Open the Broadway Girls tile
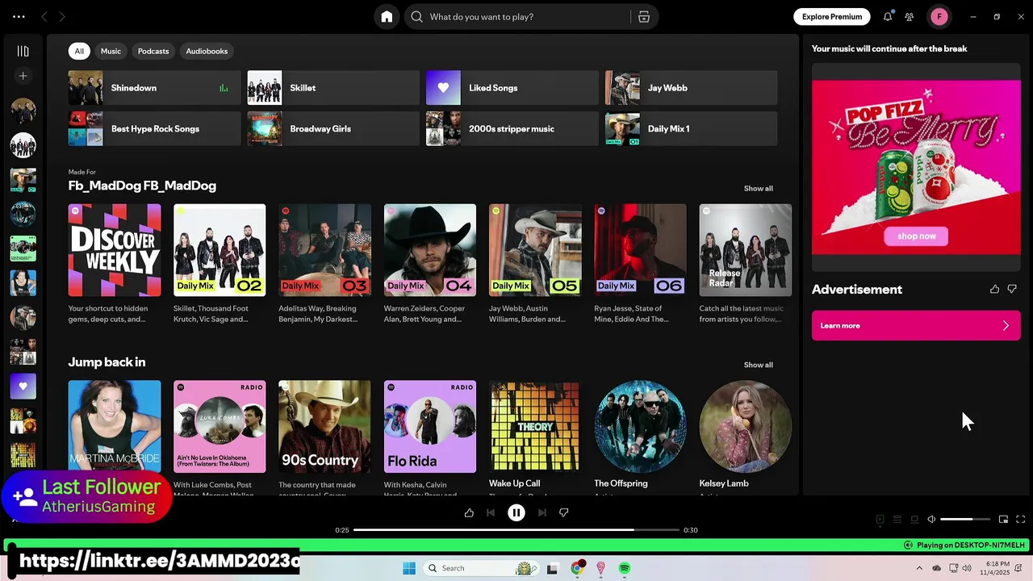Image resolution: width=1033 pixels, height=581 pixels. coord(333,129)
